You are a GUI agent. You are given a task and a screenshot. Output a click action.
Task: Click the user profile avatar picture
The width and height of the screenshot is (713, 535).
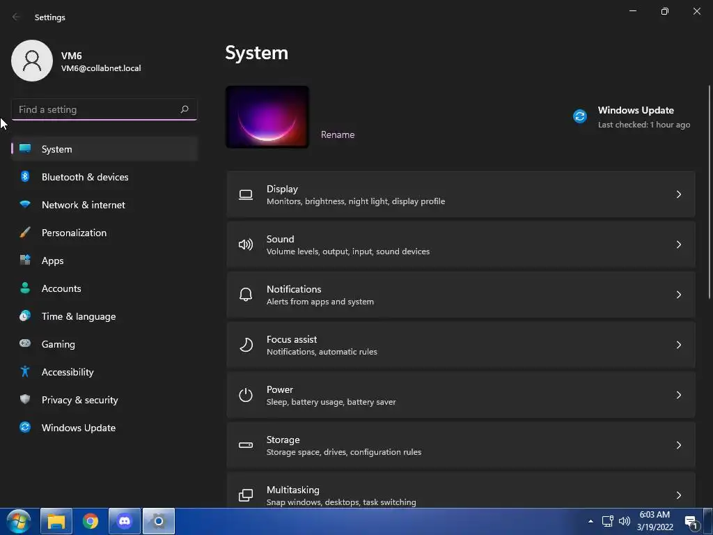[32, 61]
